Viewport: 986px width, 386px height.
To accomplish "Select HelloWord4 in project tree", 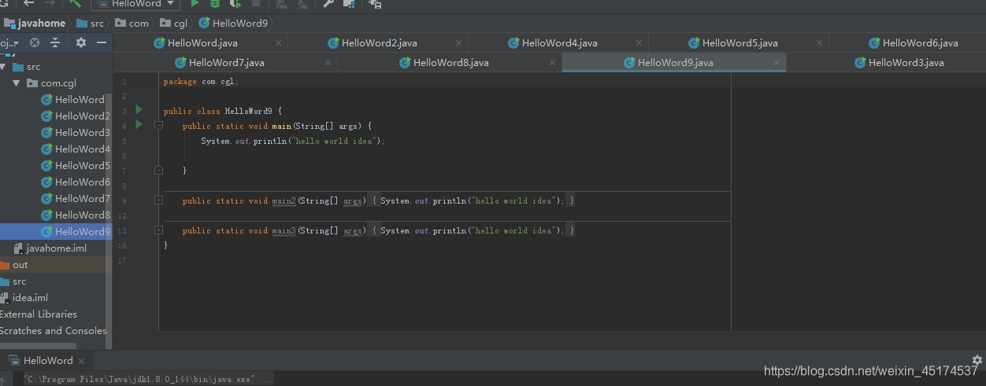I will tap(76, 149).
